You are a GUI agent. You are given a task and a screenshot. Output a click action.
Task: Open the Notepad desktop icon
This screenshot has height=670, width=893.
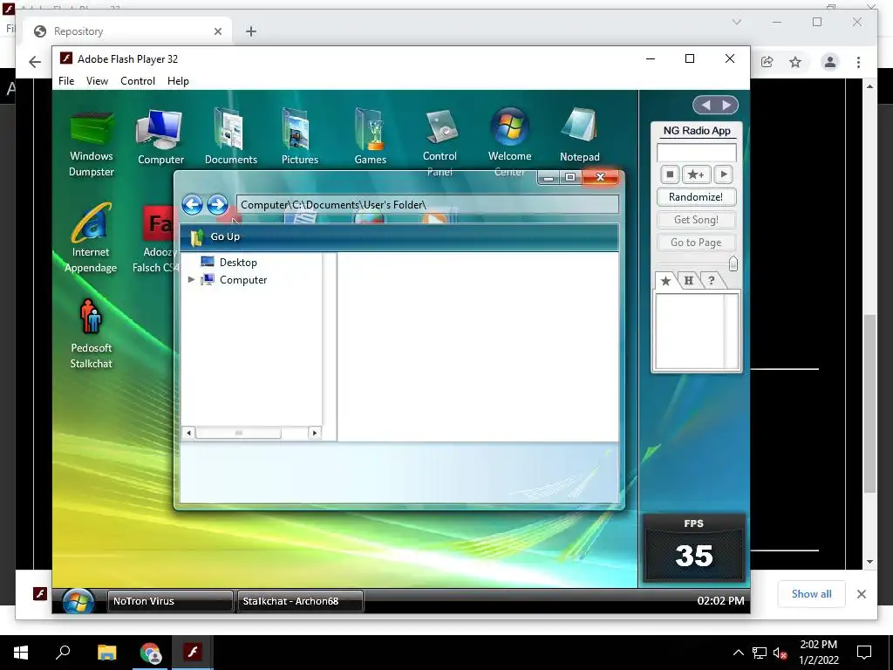pos(579,135)
